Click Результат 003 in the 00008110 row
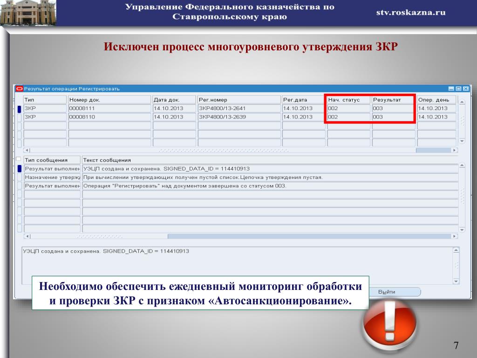This screenshot has height=358, width=477. pos(393,117)
